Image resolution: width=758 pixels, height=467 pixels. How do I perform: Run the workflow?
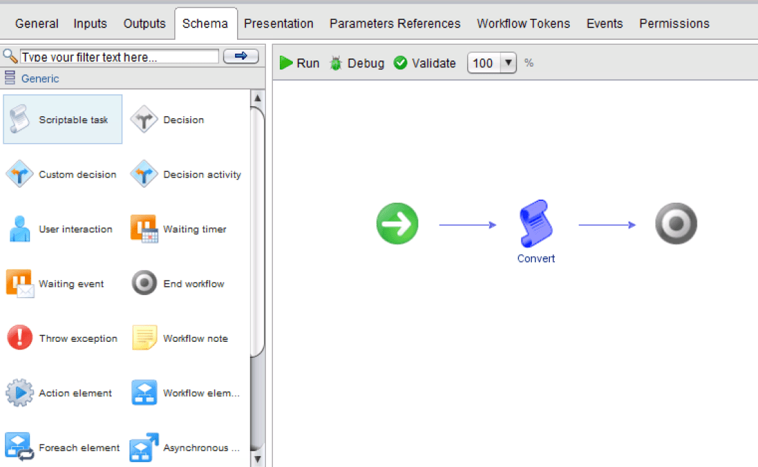(x=300, y=63)
